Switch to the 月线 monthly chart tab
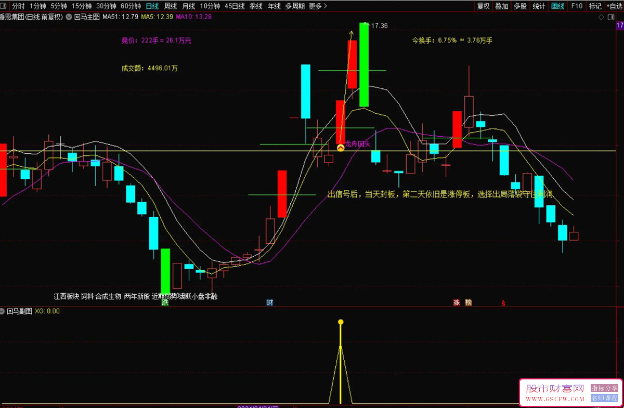Screen dimensions: 624x408 tap(188, 6)
